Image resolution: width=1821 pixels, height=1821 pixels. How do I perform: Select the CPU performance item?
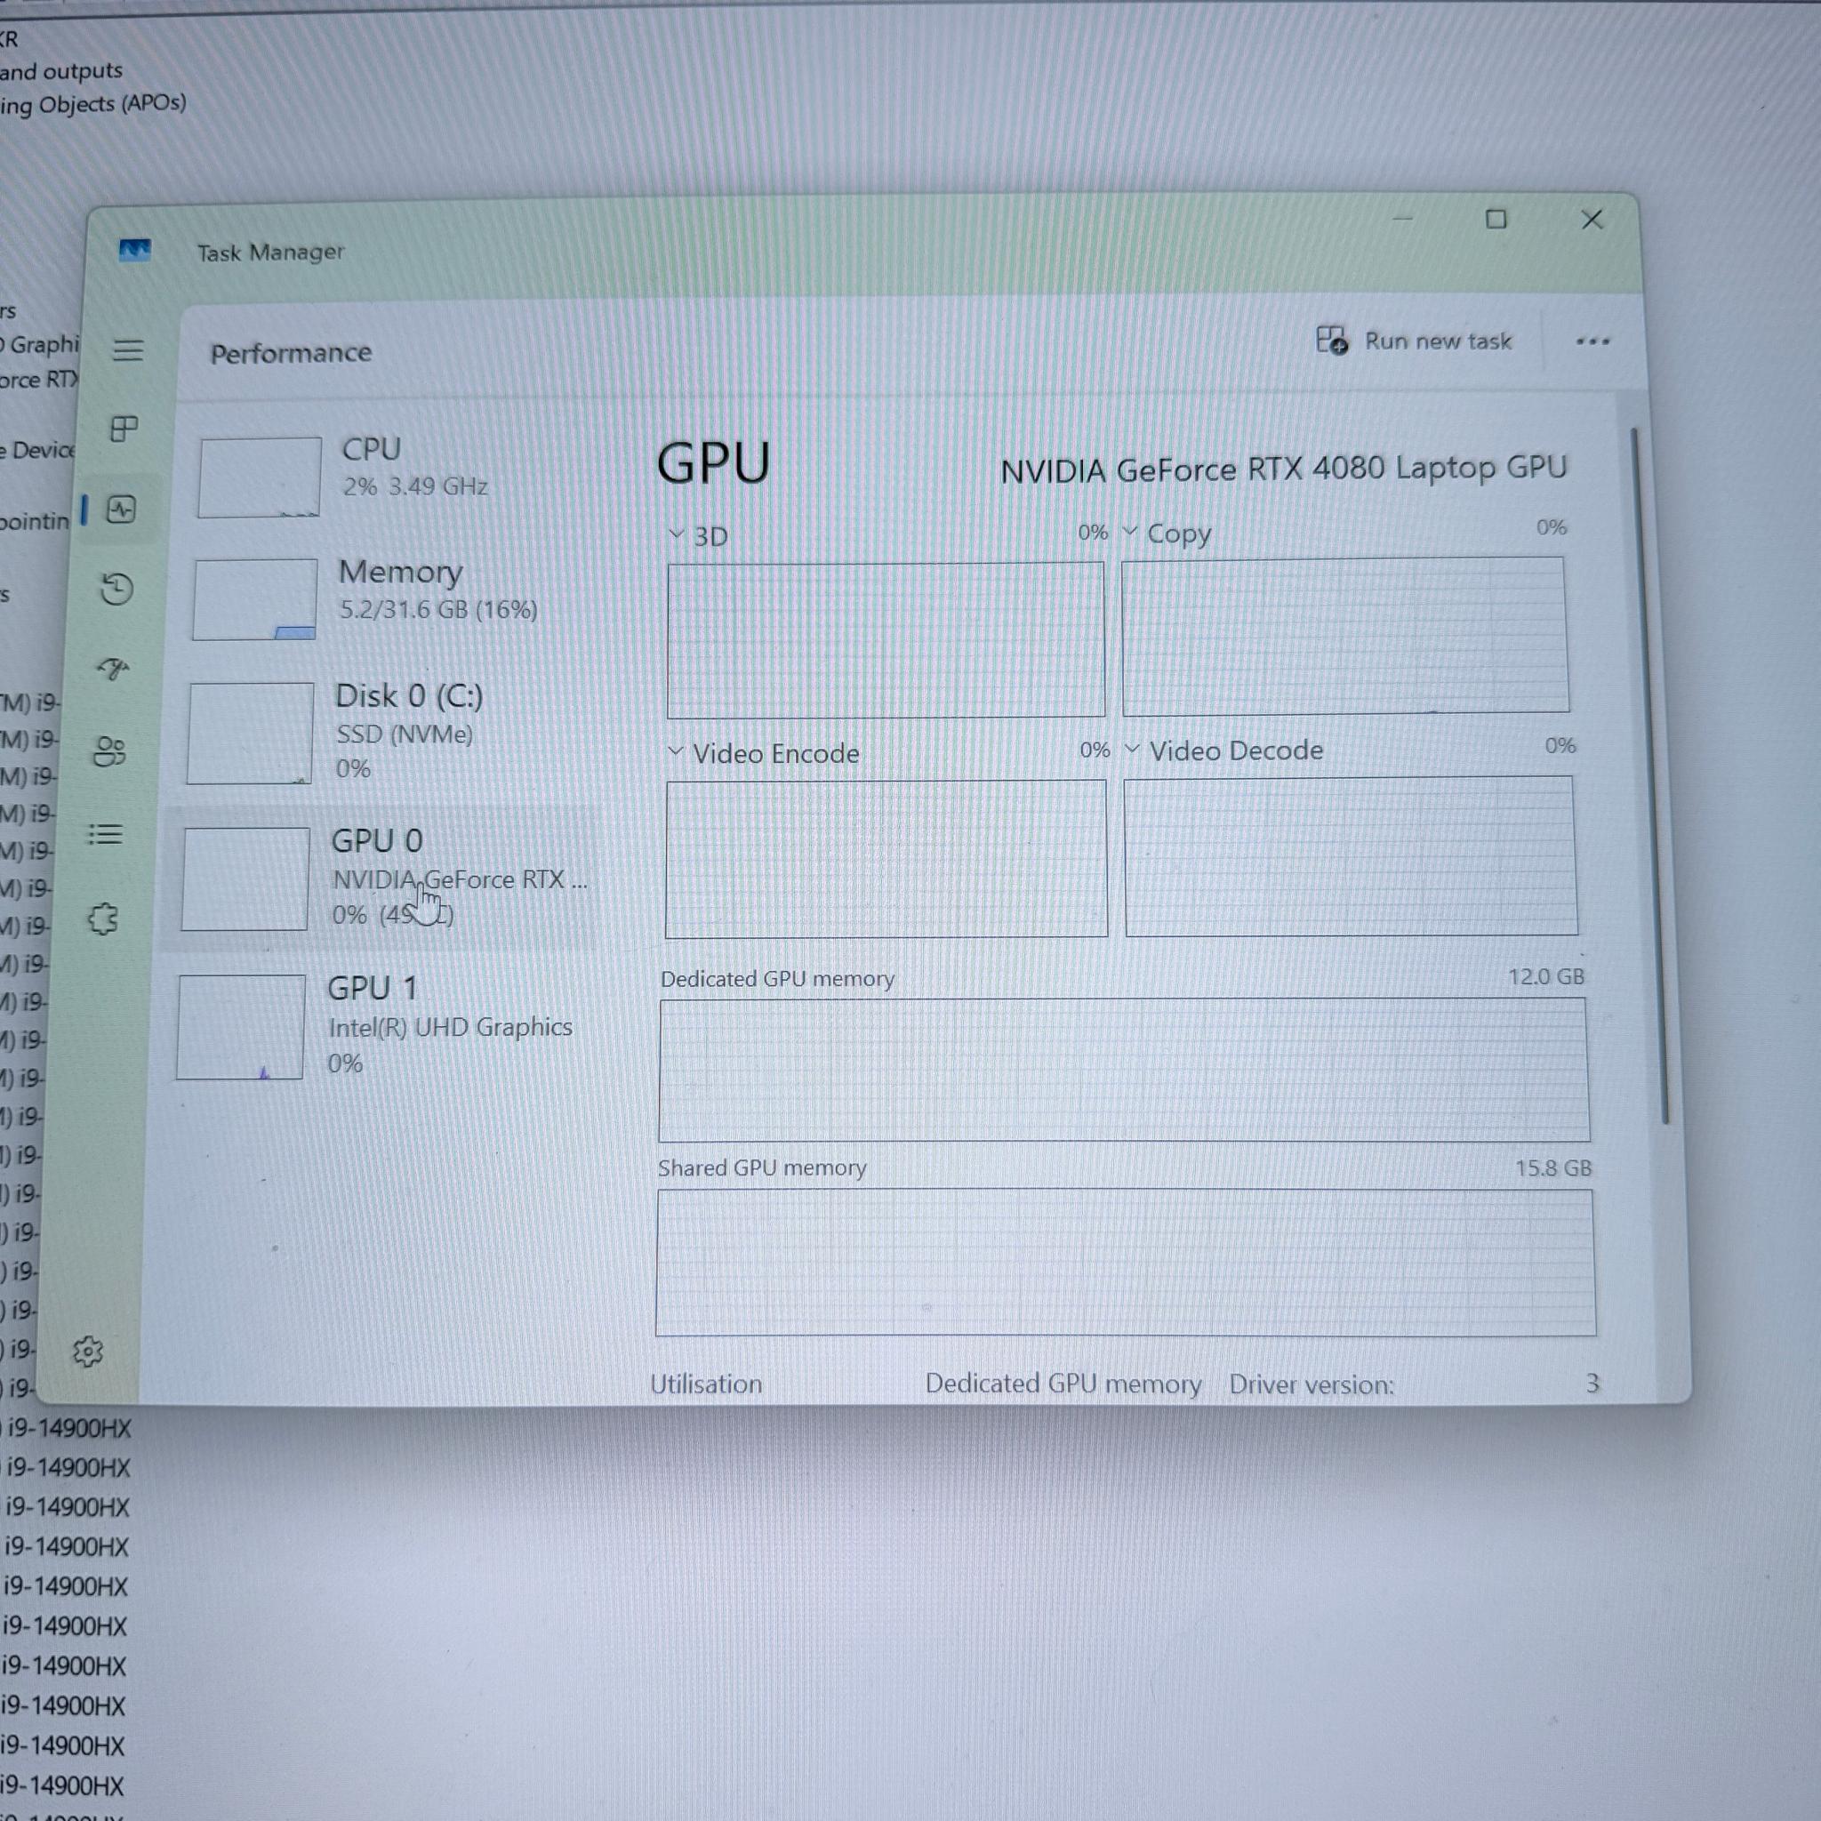click(391, 474)
